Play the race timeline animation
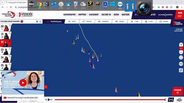 [49, 100]
